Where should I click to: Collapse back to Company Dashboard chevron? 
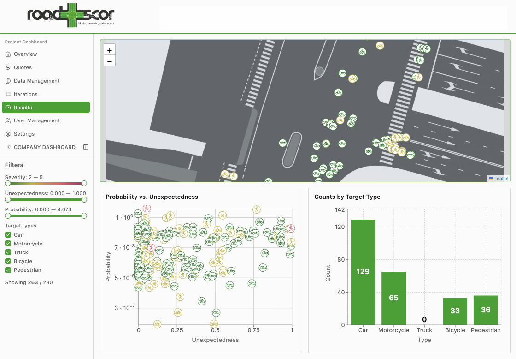8,147
